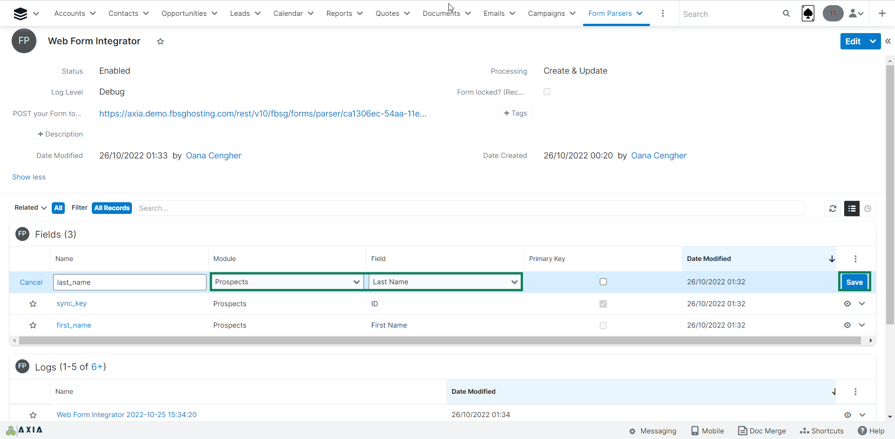Open the activity timeline clock icon
Screen dimensions: 895x439
867,208
